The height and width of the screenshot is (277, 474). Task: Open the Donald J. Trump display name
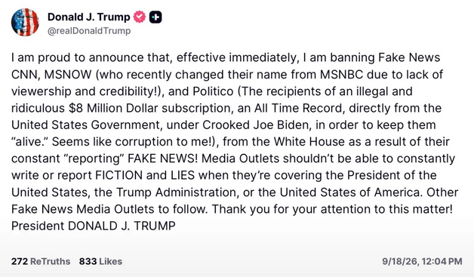coord(88,17)
